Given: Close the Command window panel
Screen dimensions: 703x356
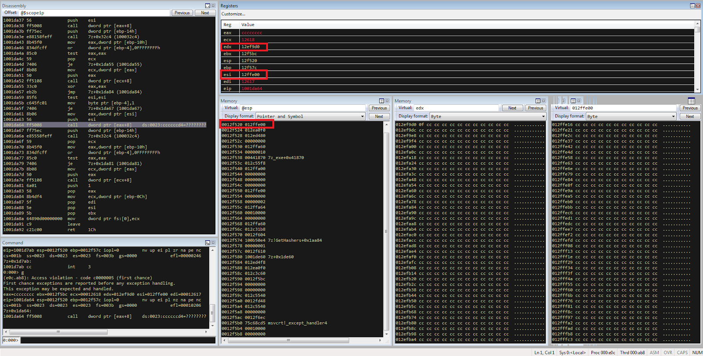Looking at the screenshot, I should (213, 243).
